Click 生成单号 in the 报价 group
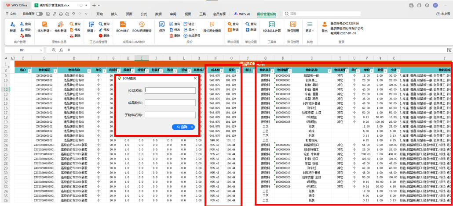 192,36
